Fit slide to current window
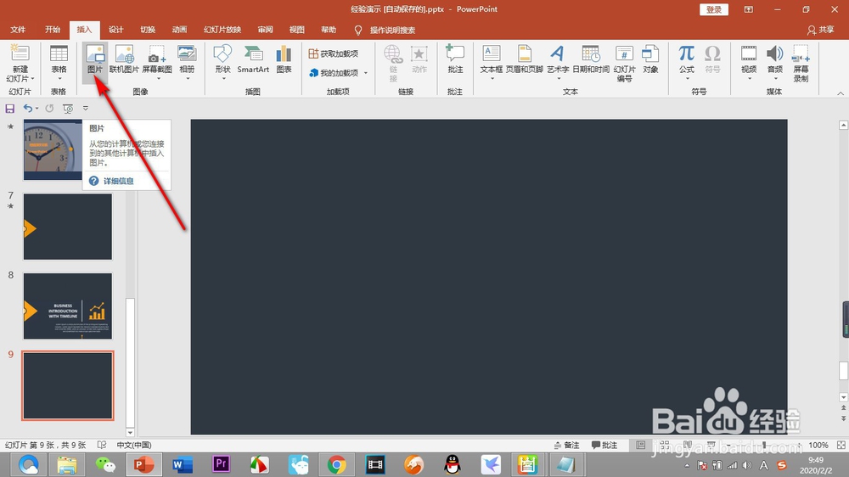This screenshot has height=477, width=849. (841, 445)
